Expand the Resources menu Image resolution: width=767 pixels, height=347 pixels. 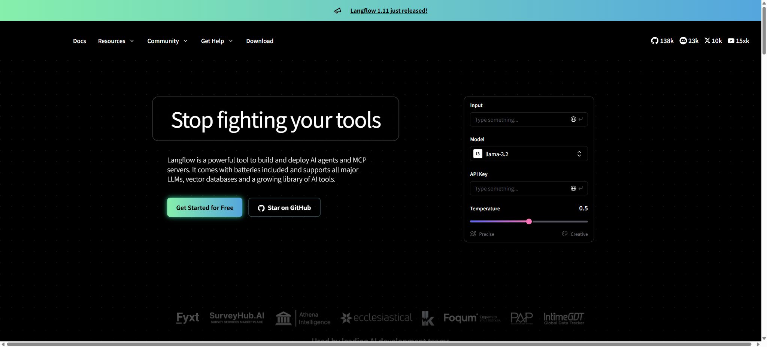(116, 41)
